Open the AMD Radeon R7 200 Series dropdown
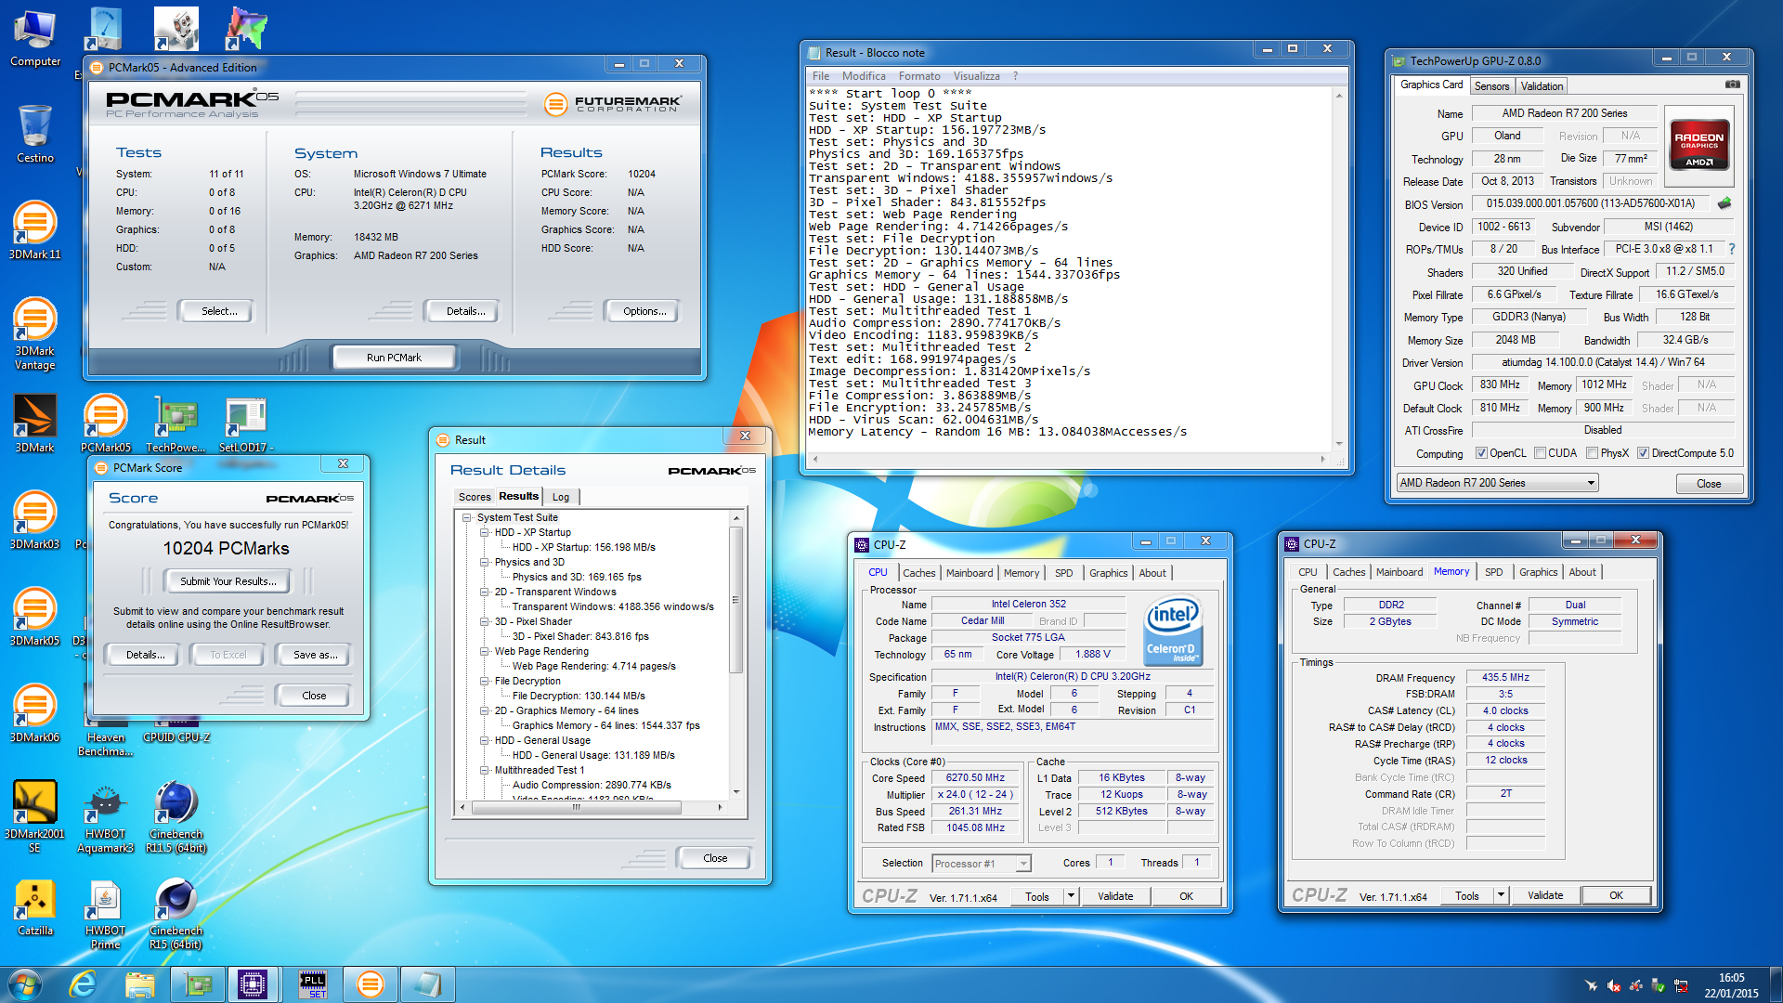Screen dimensions: 1783x1003 pos(1497,483)
